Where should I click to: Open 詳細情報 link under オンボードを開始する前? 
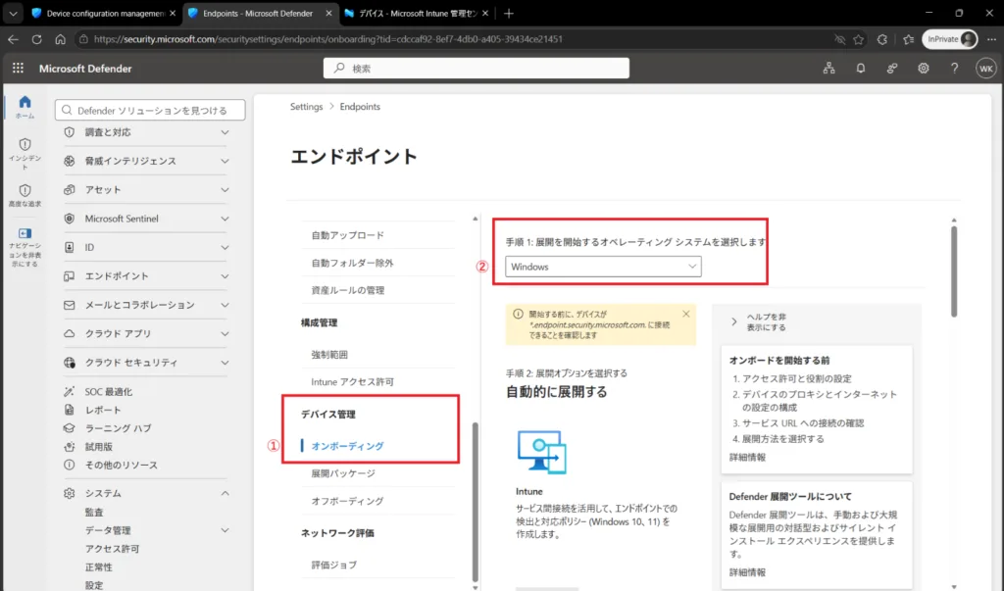tap(747, 457)
